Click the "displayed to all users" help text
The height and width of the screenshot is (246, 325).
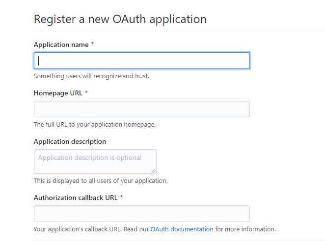pyautogui.click(x=100, y=180)
